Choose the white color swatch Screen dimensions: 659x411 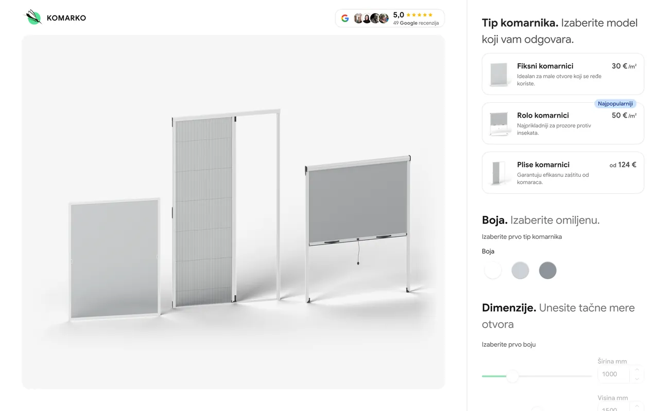coord(493,270)
